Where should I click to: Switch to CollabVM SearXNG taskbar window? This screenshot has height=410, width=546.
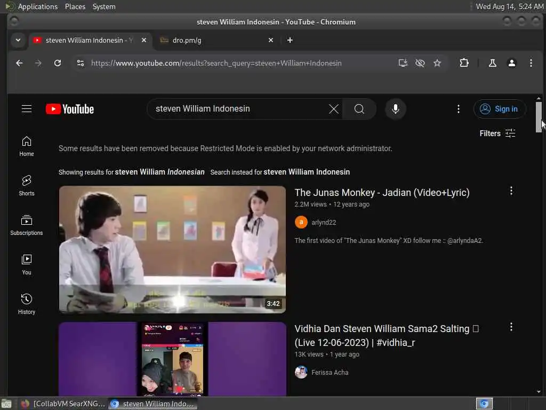click(x=63, y=404)
